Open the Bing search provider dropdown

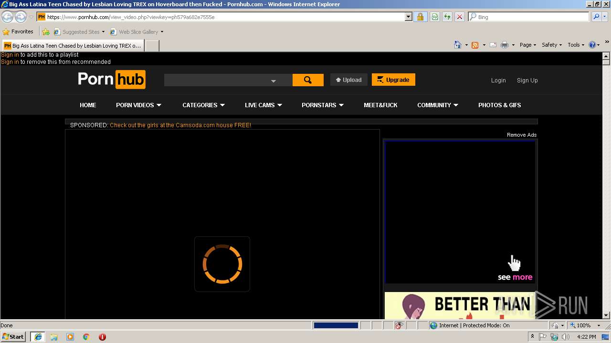pyautogui.click(x=605, y=17)
